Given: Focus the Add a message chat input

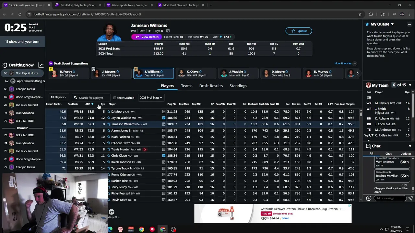Looking at the screenshot, I should click(390, 198).
